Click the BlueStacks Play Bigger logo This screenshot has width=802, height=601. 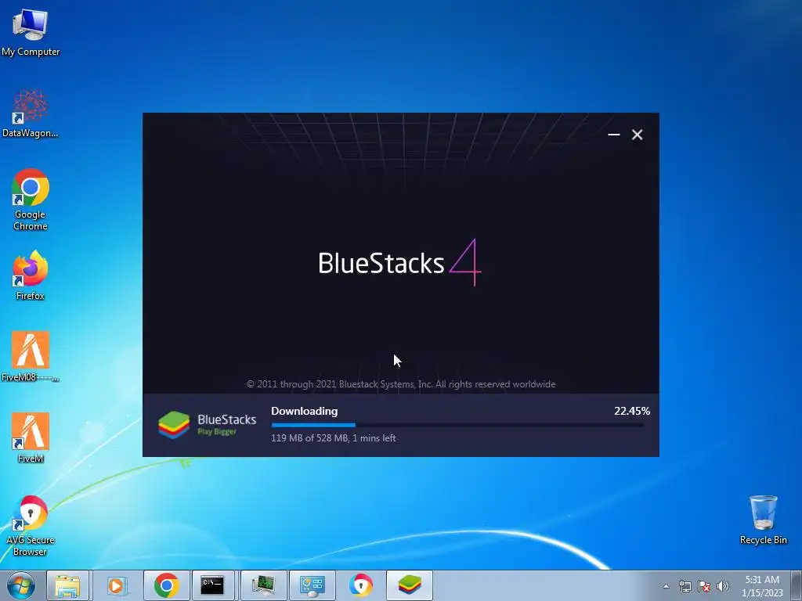pyautogui.click(x=207, y=425)
